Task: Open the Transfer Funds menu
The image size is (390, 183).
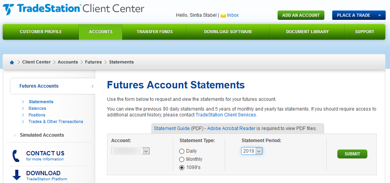Action: tap(155, 32)
